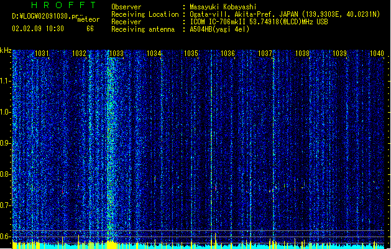Image resolution: width=391 pixels, height=249 pixels.
Task: Click time marker 1034
Action: click(x=154, y=54)
